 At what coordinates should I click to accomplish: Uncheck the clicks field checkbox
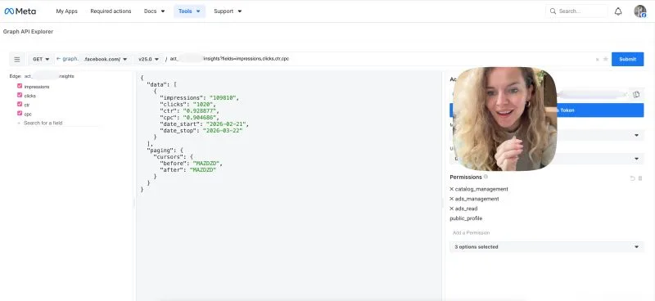click(20, 95)
